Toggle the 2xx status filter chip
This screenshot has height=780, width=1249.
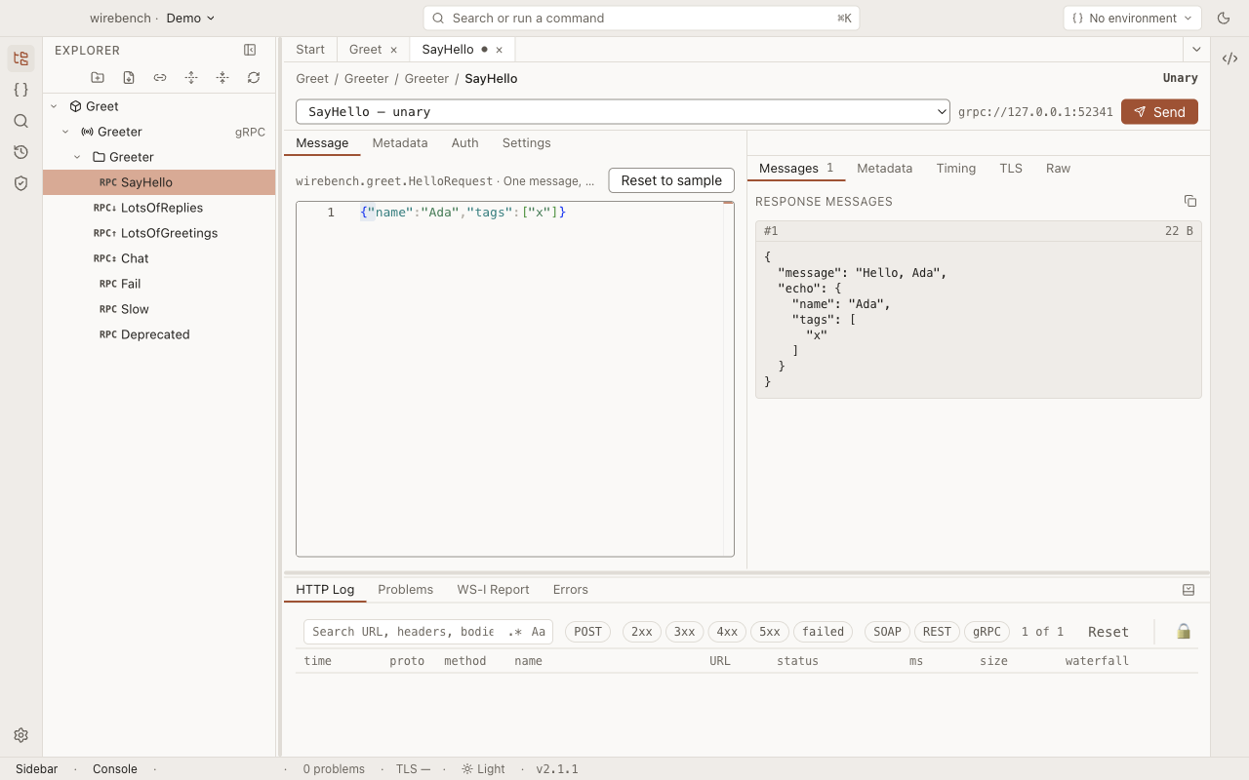click(x=641, y=632)
